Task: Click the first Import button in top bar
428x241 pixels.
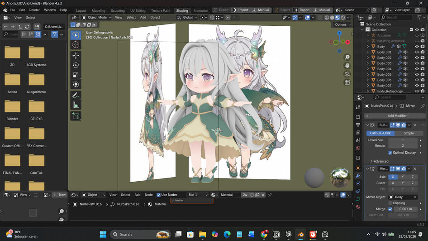Action: 241,10
